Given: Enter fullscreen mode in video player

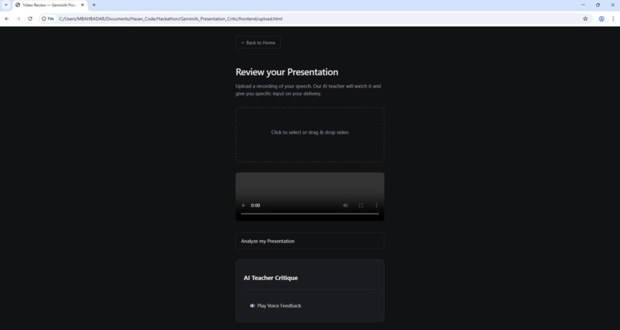Looking at the screenshot, I should point(361,205).
